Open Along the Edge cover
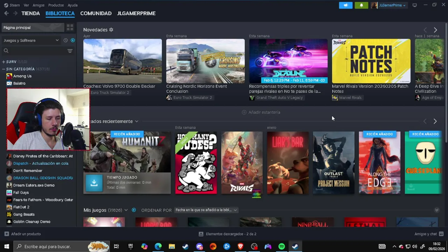448x252 pixels. 379,163
